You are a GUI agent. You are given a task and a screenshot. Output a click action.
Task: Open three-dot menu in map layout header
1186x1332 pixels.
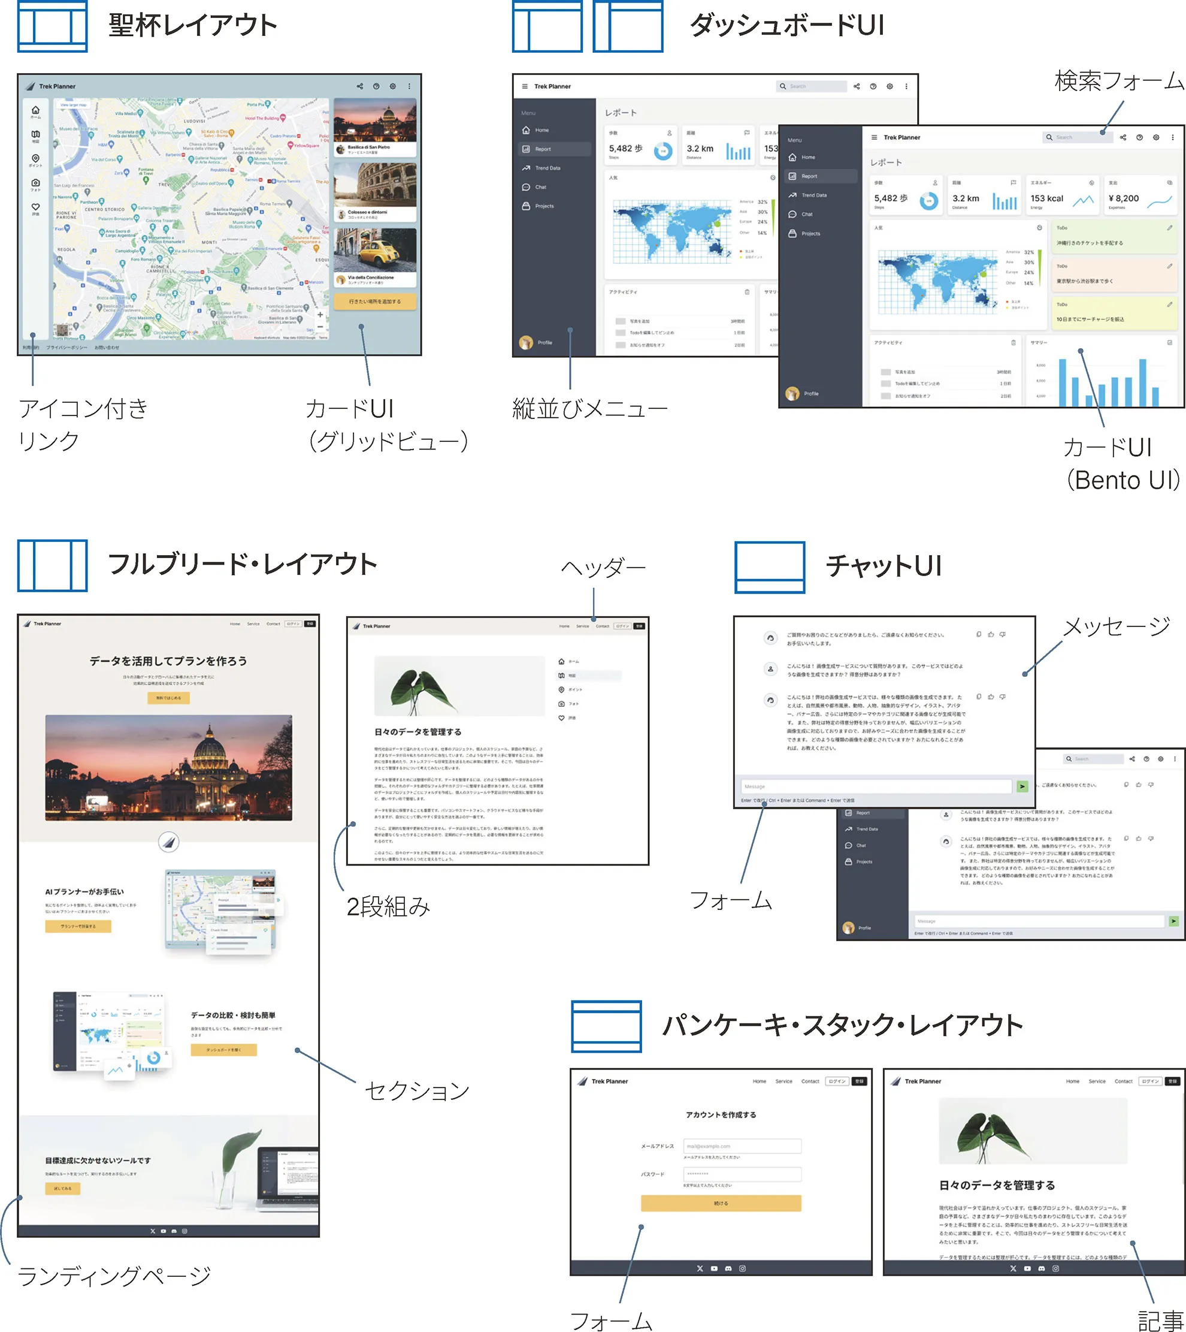coord(409,86)
